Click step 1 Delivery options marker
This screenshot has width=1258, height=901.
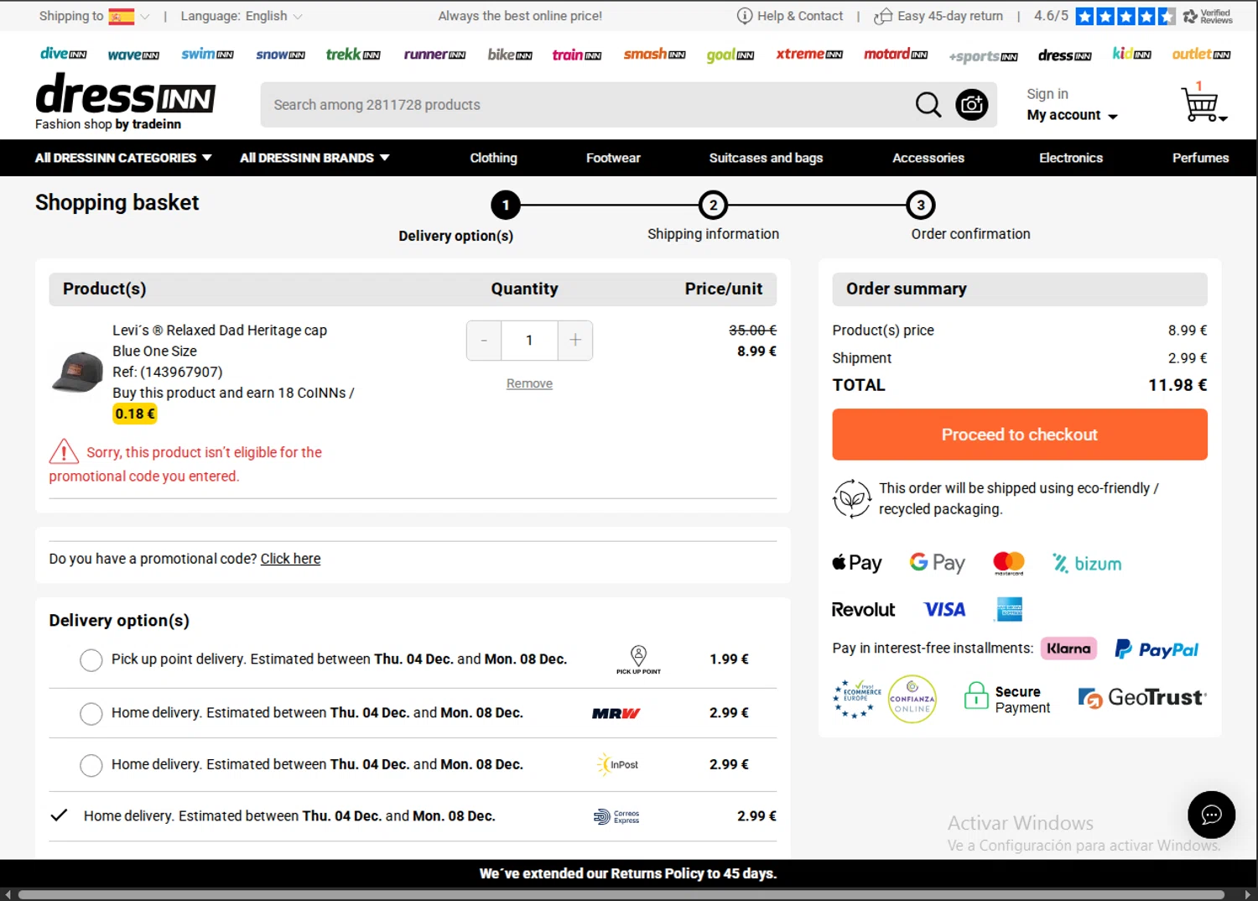coord(506,205)
